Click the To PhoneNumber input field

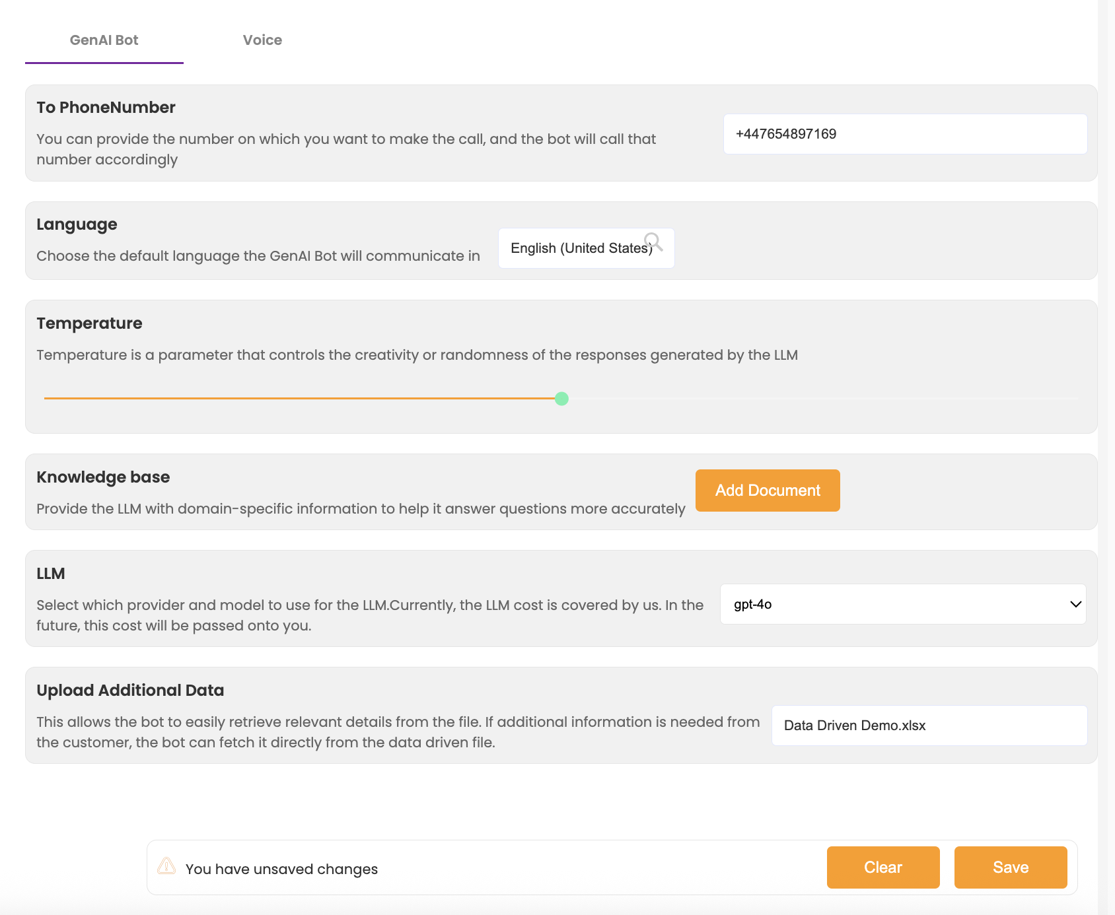[904, 134]
